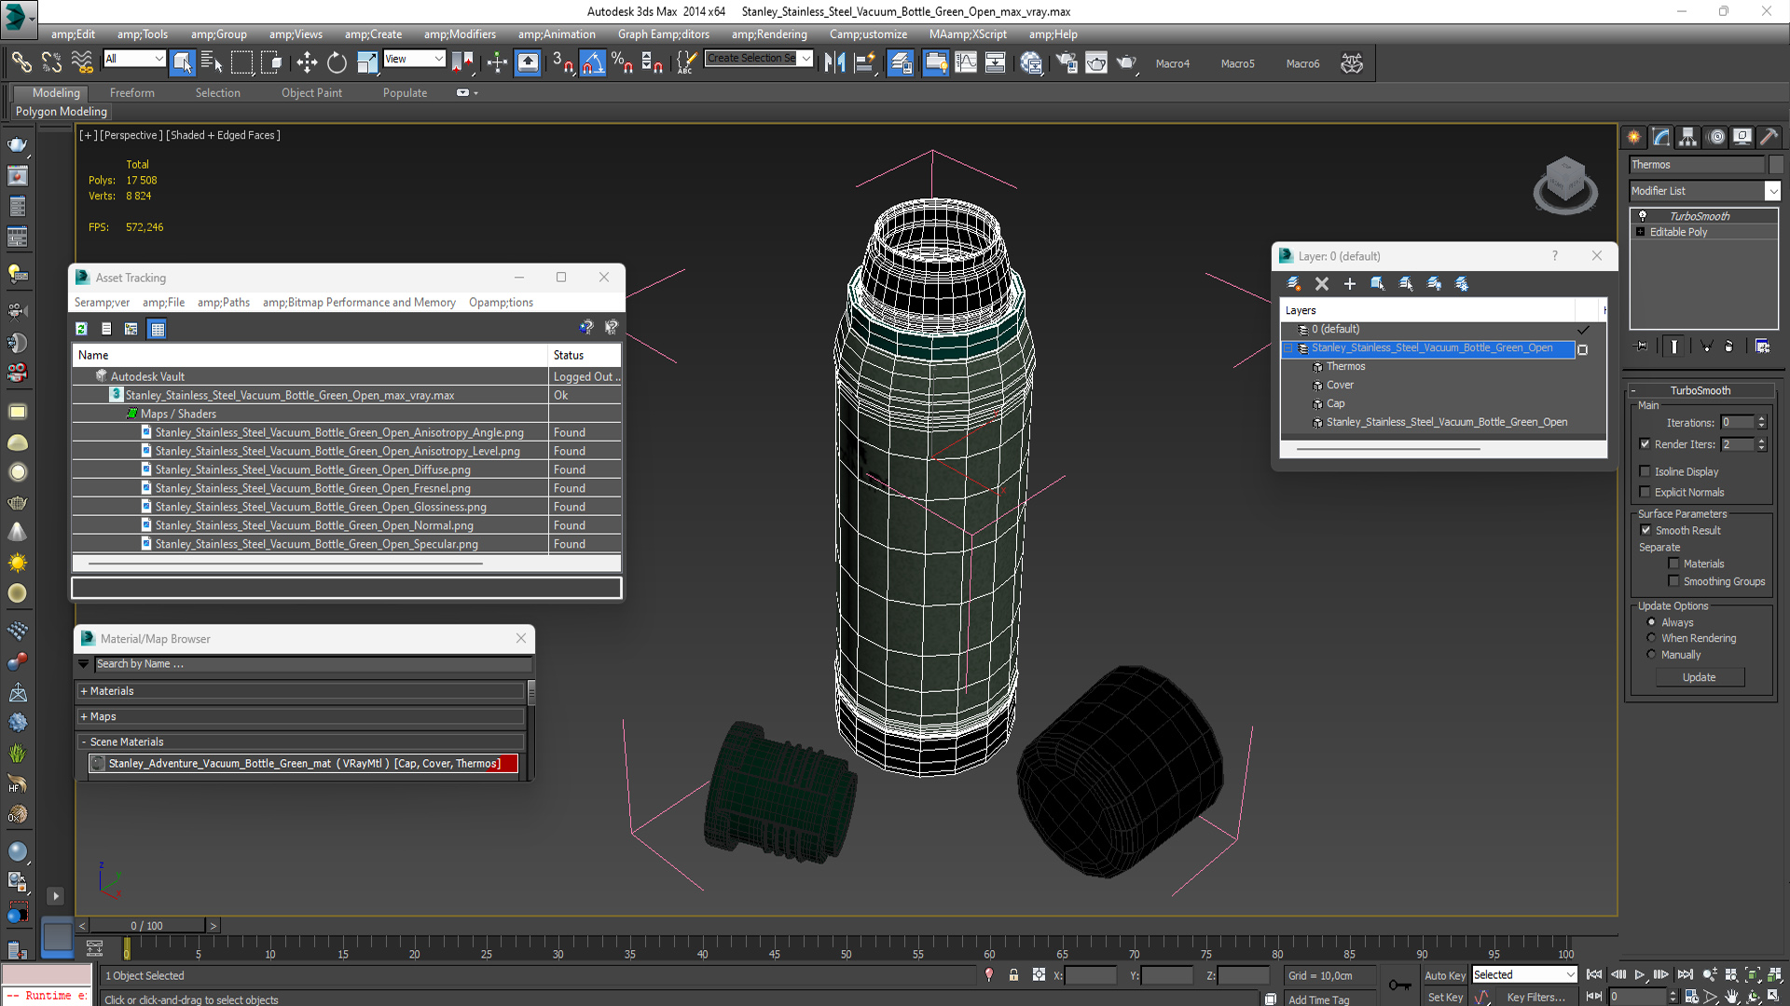Enable Separate by Smoothing Groups checkbox
1790x1006 pixels.
pos(1674,581)
